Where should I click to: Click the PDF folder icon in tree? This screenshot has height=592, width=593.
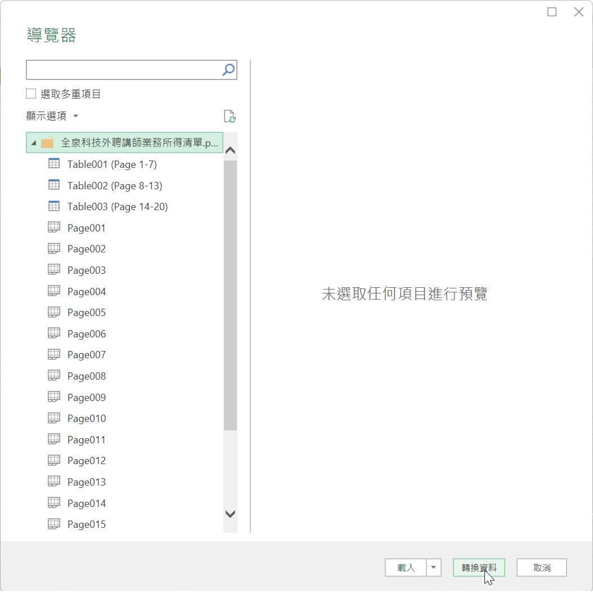point(47,143)
